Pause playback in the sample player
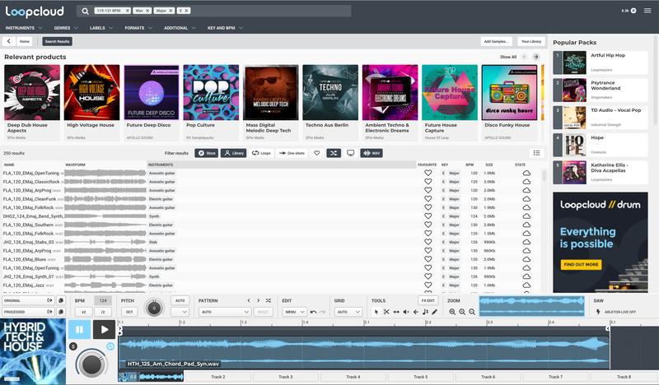The height and width of the screenshot is (385, 659). click(x=81, y=330)
